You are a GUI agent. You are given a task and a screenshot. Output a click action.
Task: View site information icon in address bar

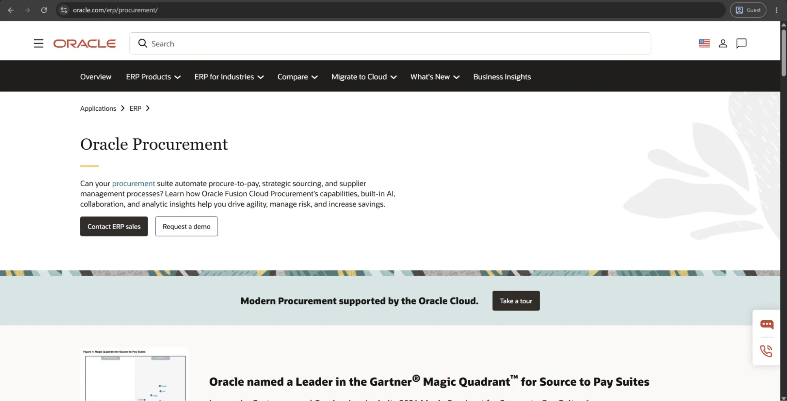(x=64, y=10)
